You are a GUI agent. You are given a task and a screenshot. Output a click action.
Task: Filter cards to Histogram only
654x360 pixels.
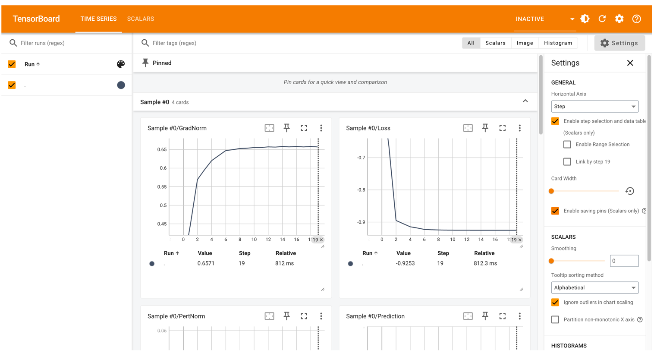[x=558, y=43]
